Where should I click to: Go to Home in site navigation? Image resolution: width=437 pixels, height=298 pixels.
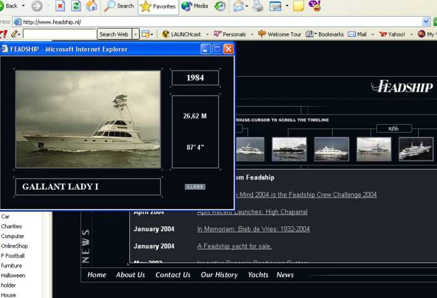click(x=97, y=275)
